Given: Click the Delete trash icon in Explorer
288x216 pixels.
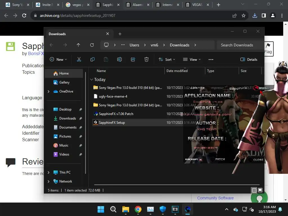Looking at the screenshot, I should tap(146, 59).
